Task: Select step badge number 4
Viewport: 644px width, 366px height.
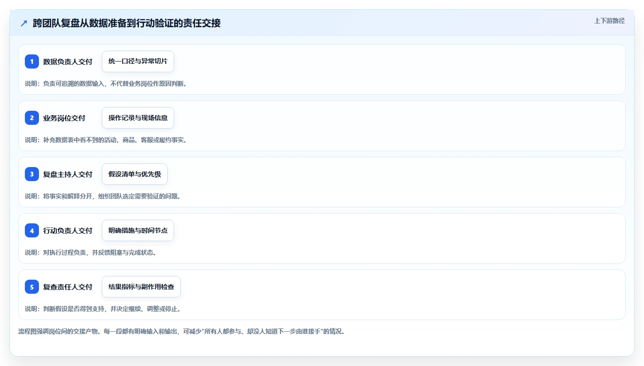Action: point(32,230)
